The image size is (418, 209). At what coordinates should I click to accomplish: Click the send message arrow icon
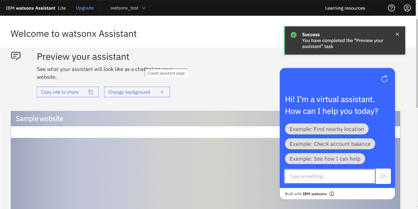383,176
